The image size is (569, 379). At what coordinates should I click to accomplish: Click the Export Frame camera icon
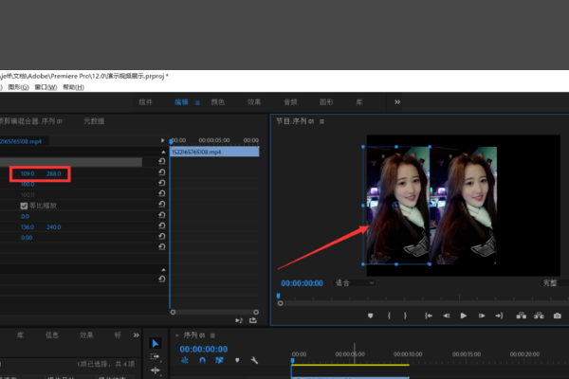558,316
